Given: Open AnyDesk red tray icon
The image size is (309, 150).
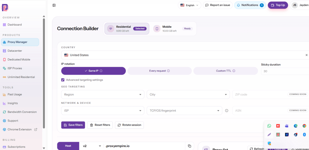Looking at the screenshot, I should pyautogui.click(x=278, y=126).
